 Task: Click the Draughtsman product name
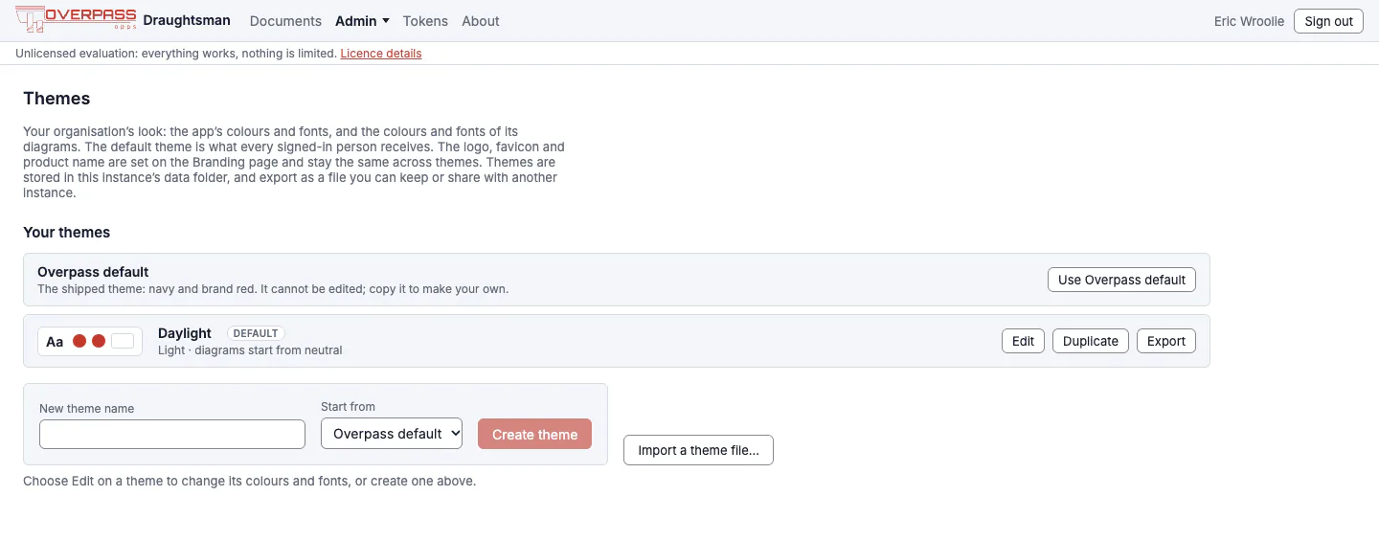(x=187, y=20)
